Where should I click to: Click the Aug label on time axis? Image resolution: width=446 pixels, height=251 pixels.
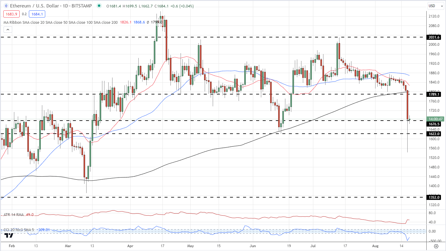point(375,246)
